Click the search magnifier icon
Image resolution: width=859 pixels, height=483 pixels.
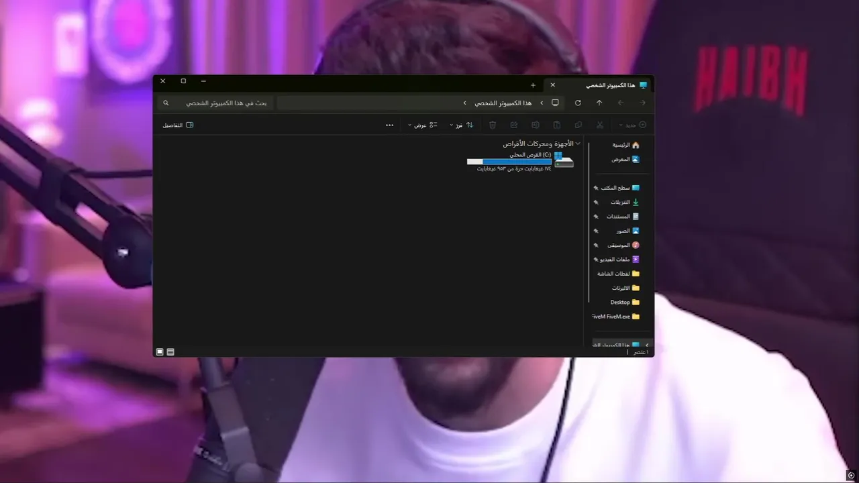(166, 103)
